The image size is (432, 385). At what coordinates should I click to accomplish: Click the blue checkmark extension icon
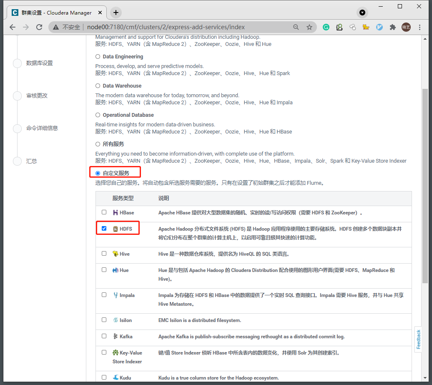pos(379,27)
